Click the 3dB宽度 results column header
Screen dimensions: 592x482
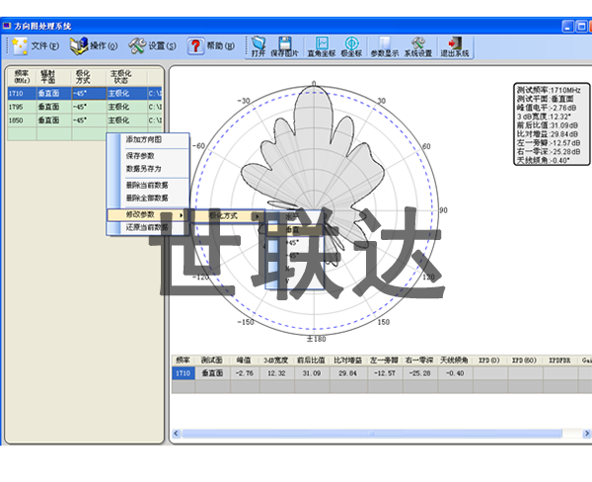pyautogui.click(x=276, y=361)
